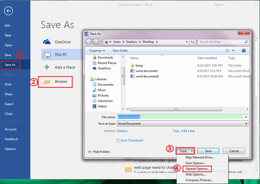This screenshot has width=260, height=184.
Task: Click the arrow after Desktop in breadcrumb
Action: [157, 42]
